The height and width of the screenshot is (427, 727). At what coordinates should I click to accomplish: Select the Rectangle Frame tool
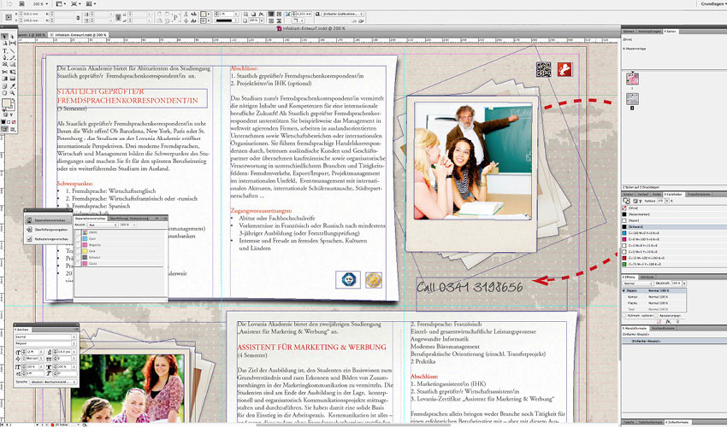(x=4, y=64)
